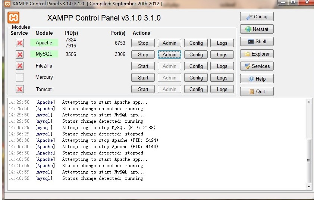Start the Tomcat module
Image resolution: width=314 pixels, height=200 pixels.
143,89
